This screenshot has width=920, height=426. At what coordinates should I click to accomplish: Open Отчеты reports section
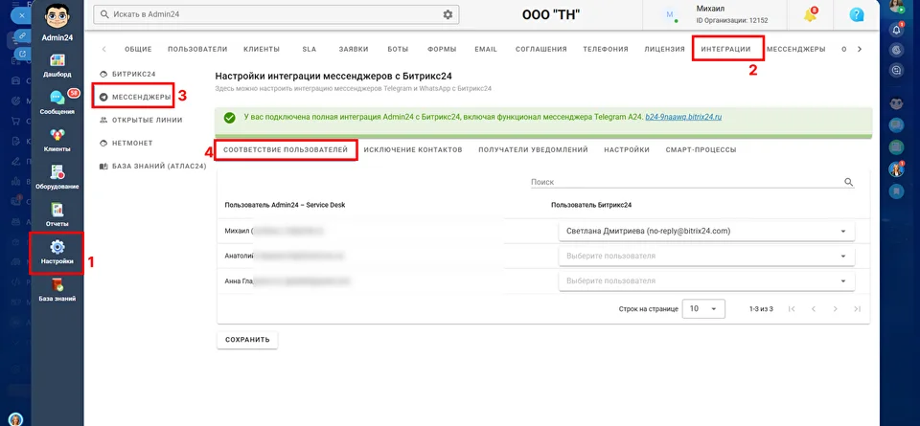point(57,214)
